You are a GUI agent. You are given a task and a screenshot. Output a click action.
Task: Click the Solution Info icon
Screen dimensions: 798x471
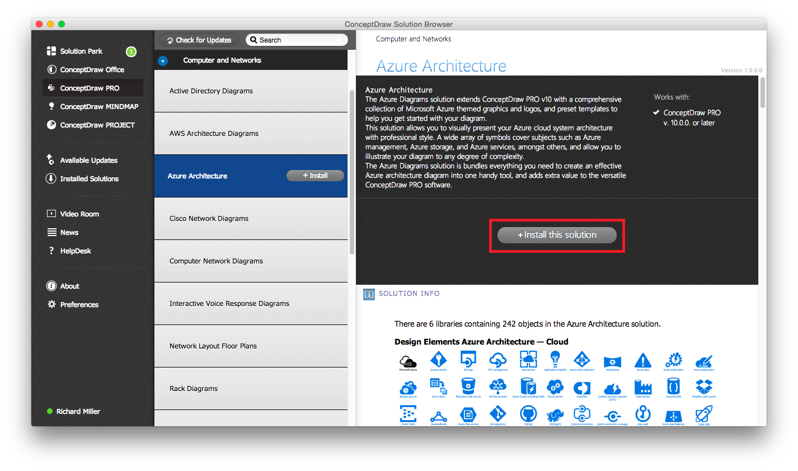click(x=369, y=294)
